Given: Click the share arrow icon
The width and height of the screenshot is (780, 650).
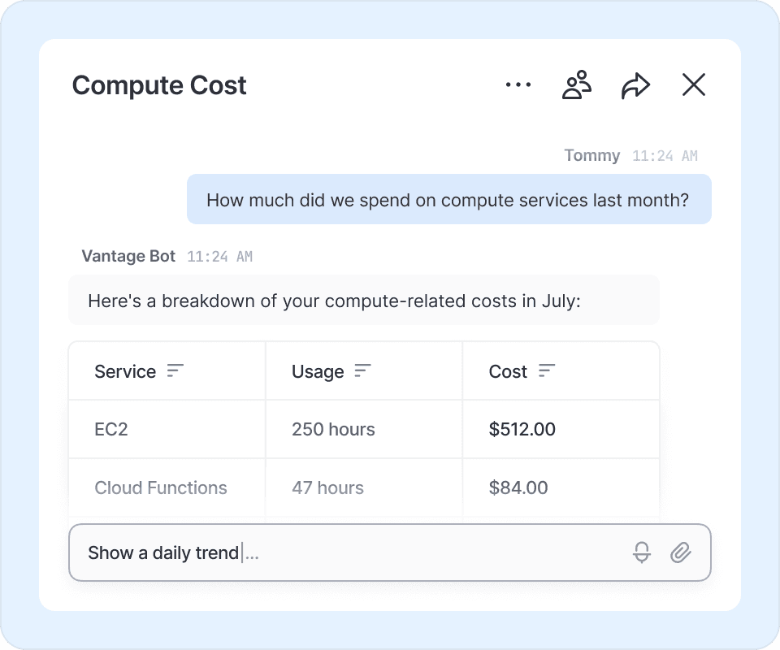Looking at the screenshot, I should point(635,84).
